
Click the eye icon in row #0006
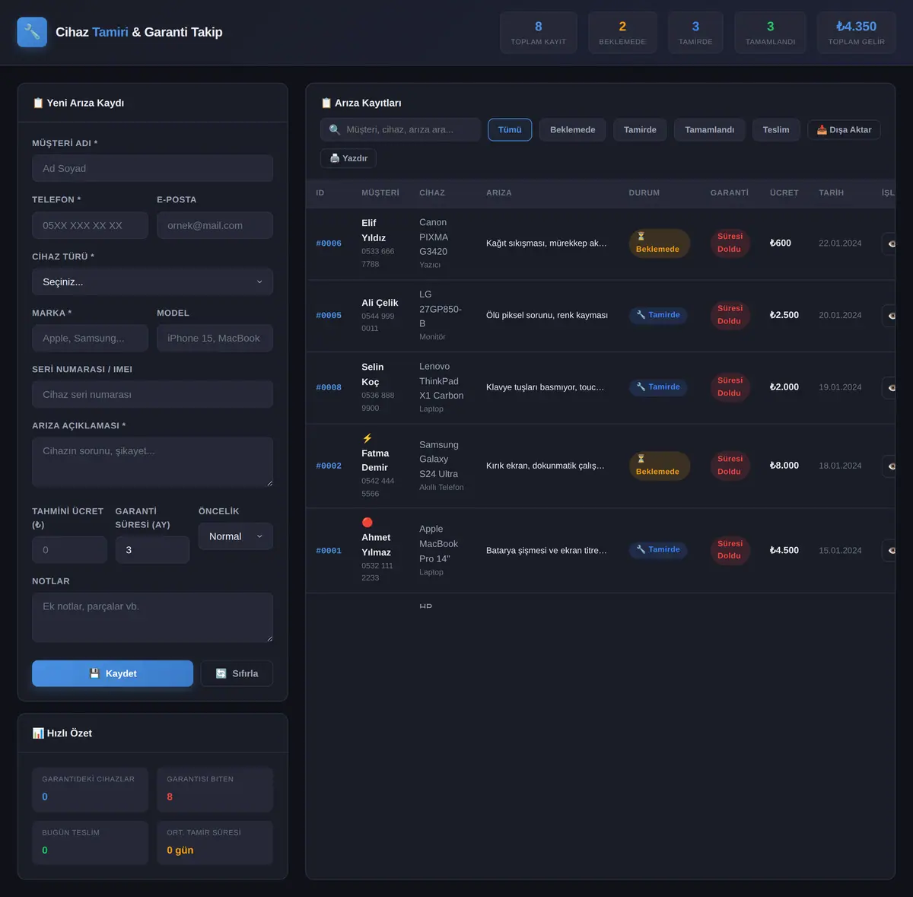point(889,243)
